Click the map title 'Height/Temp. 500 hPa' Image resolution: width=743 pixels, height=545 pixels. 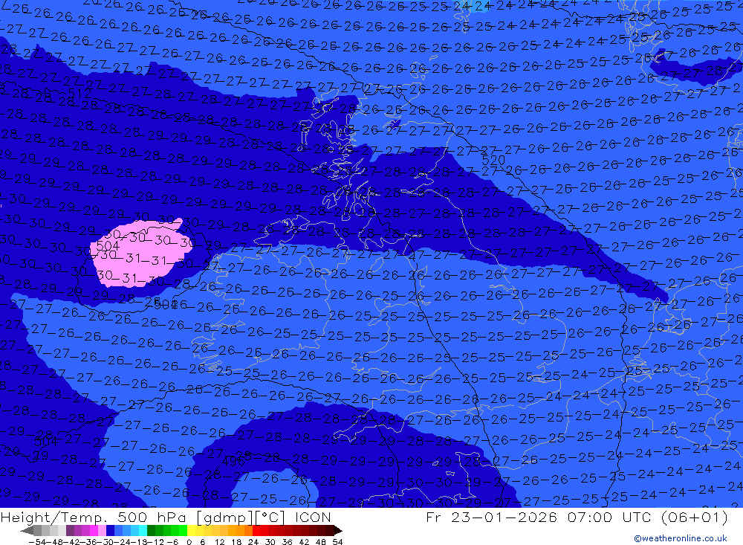[95, 517]
